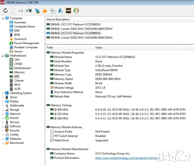Image resolution: width=194 pixels, height=166 pixels.
Task: Click the Device Description column header
Action: click(113, 19)
